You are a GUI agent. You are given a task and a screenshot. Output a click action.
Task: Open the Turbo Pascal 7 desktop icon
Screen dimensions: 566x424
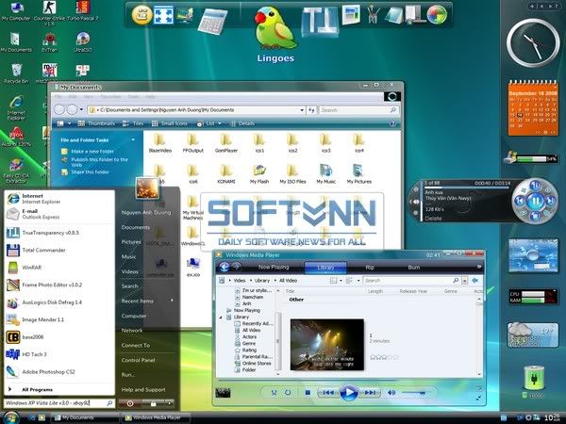83,10
